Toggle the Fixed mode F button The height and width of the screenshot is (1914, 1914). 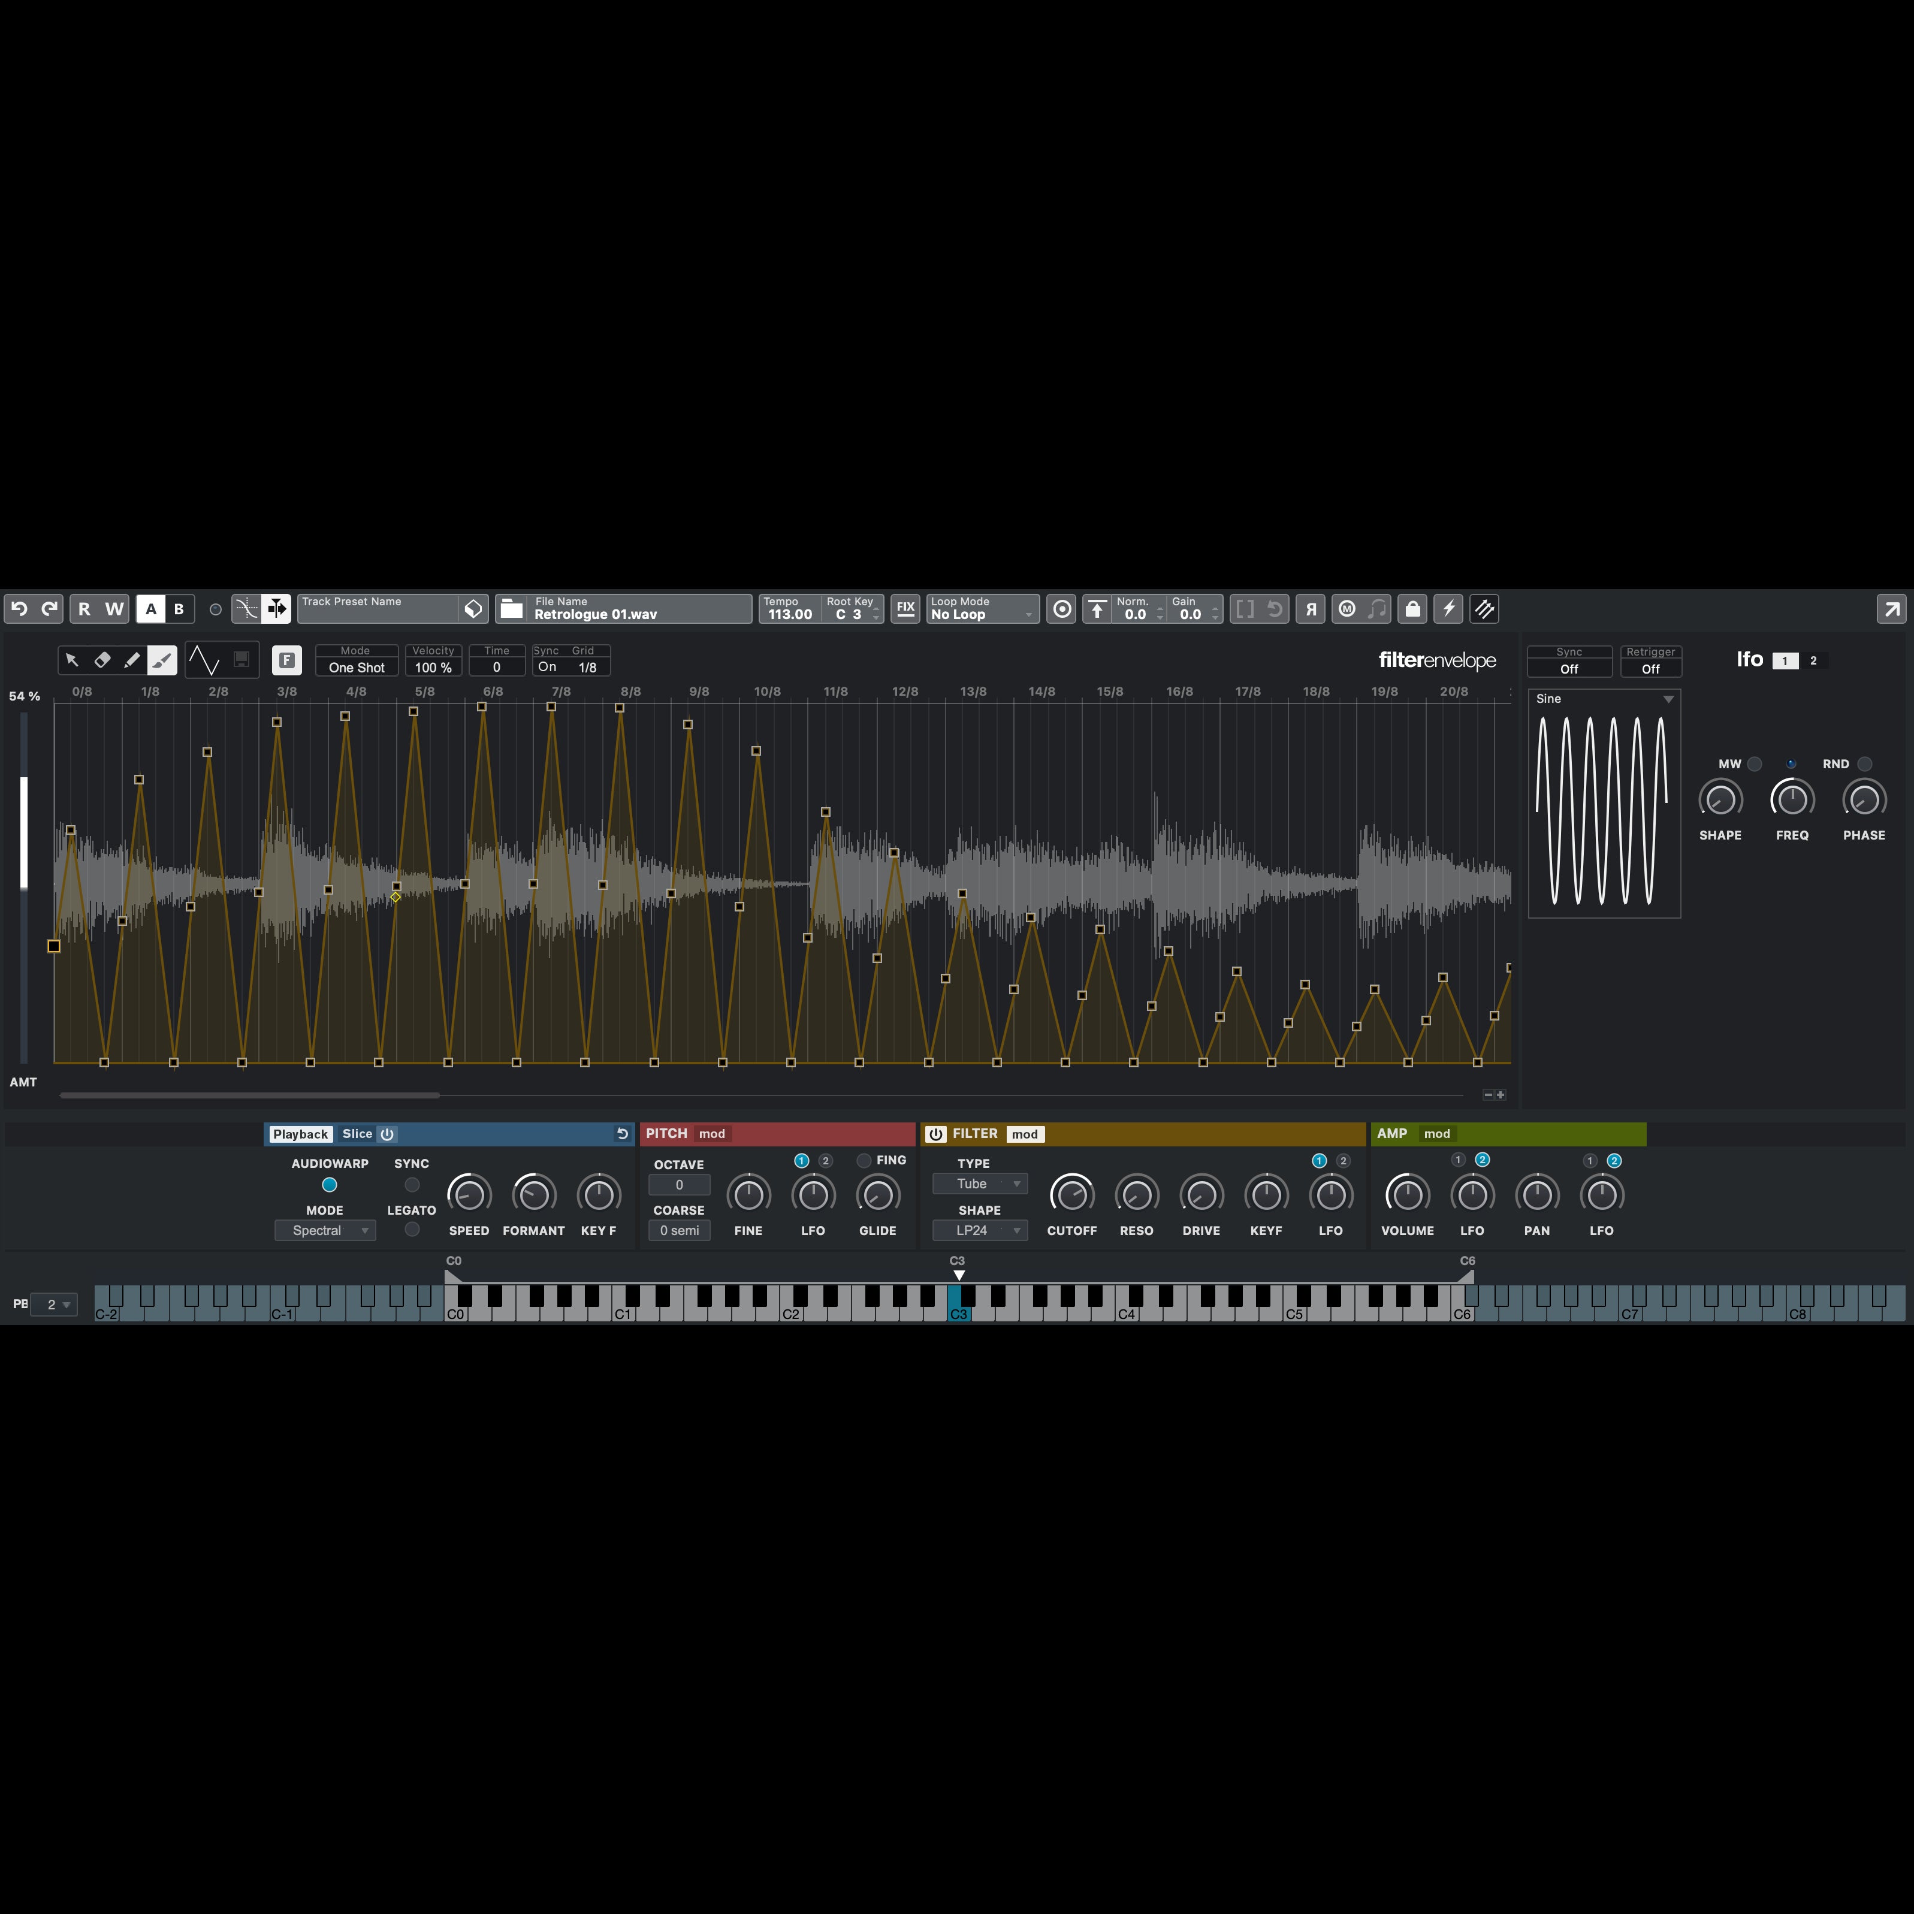(x=286, y=660)
